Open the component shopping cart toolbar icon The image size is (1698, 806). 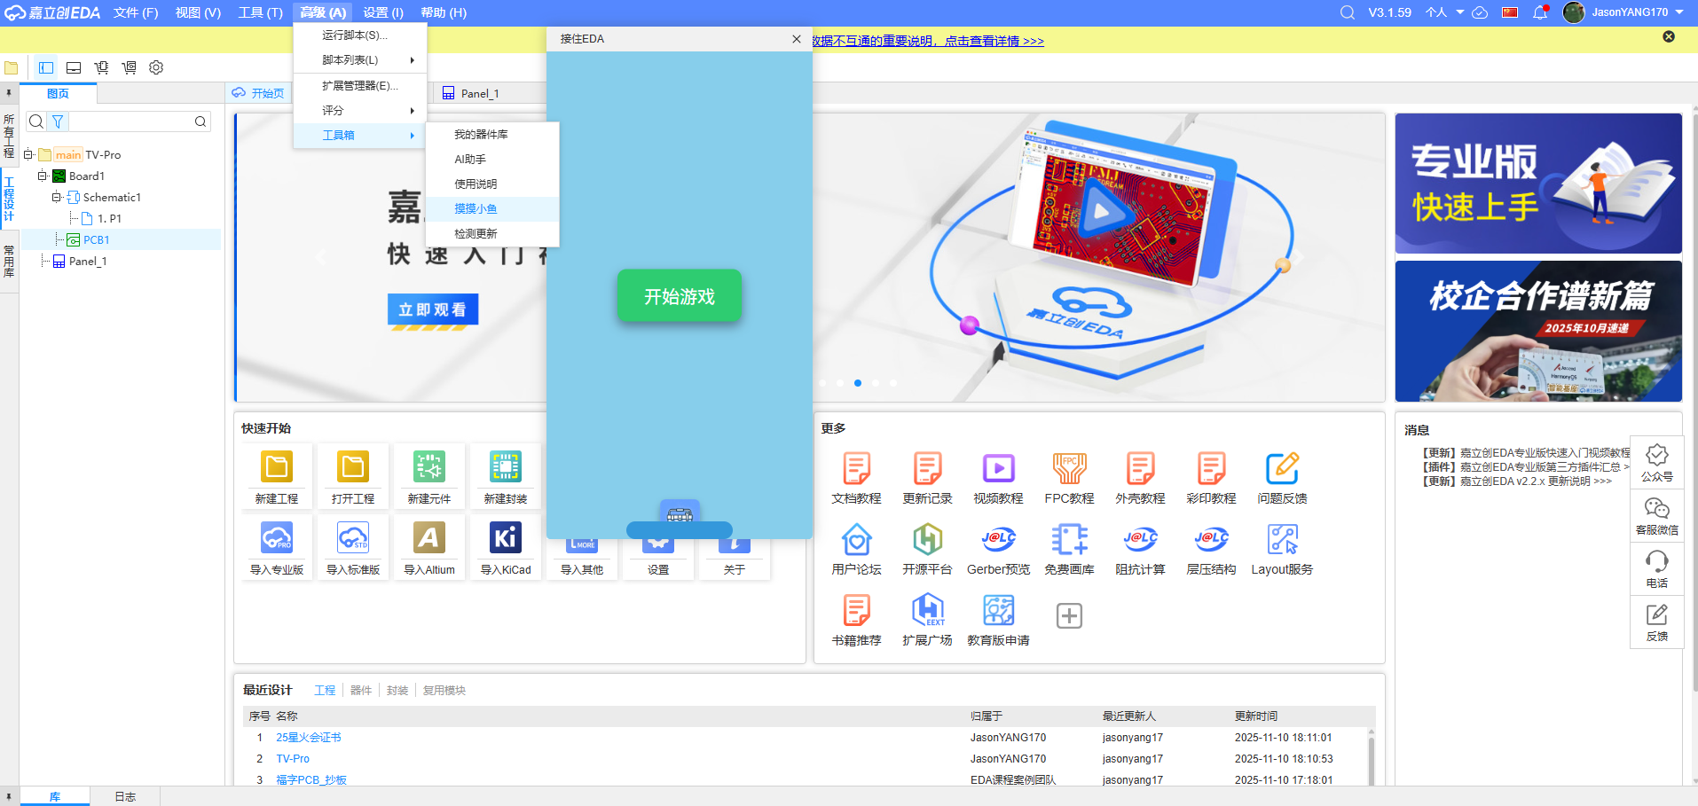(101, 67)
